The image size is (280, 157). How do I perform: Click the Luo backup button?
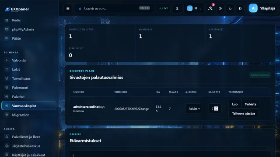click(234, 104)
